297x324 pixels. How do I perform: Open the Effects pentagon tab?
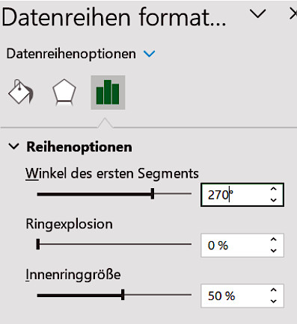coord(64,92)
